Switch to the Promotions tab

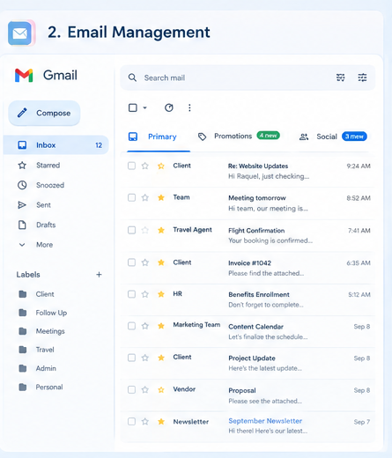click(239, 137)
